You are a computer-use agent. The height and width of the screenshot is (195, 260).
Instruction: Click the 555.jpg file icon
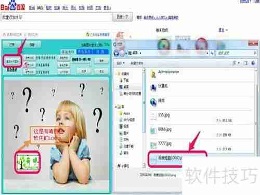pos(153,116)
